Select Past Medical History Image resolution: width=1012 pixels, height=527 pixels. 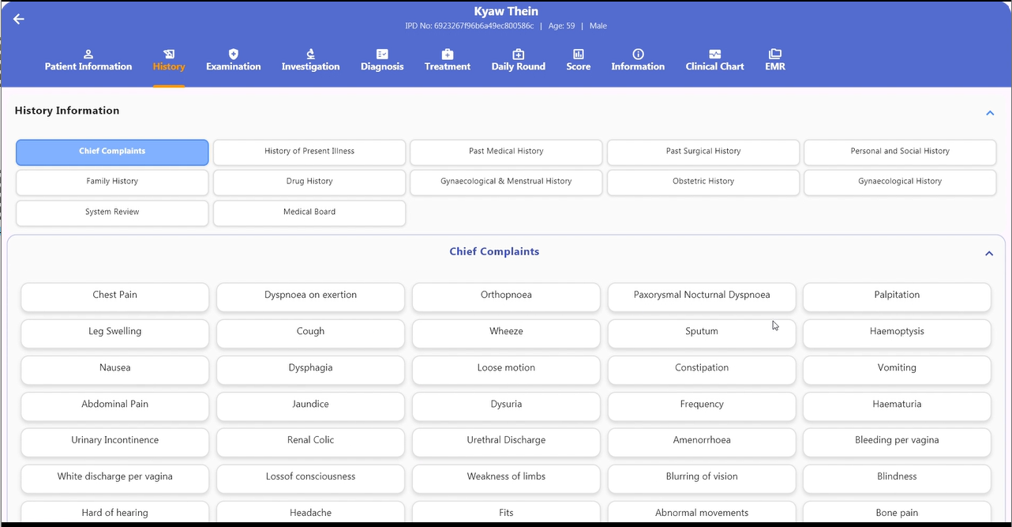506,152
